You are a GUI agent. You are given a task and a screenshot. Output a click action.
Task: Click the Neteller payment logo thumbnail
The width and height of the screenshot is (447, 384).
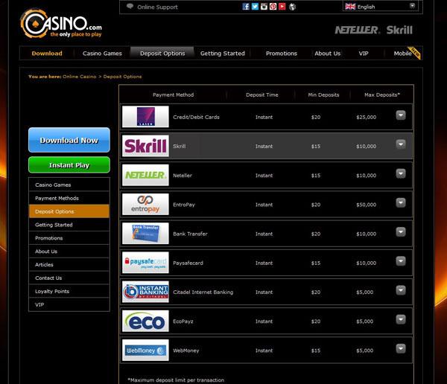(x=145, y=175)
